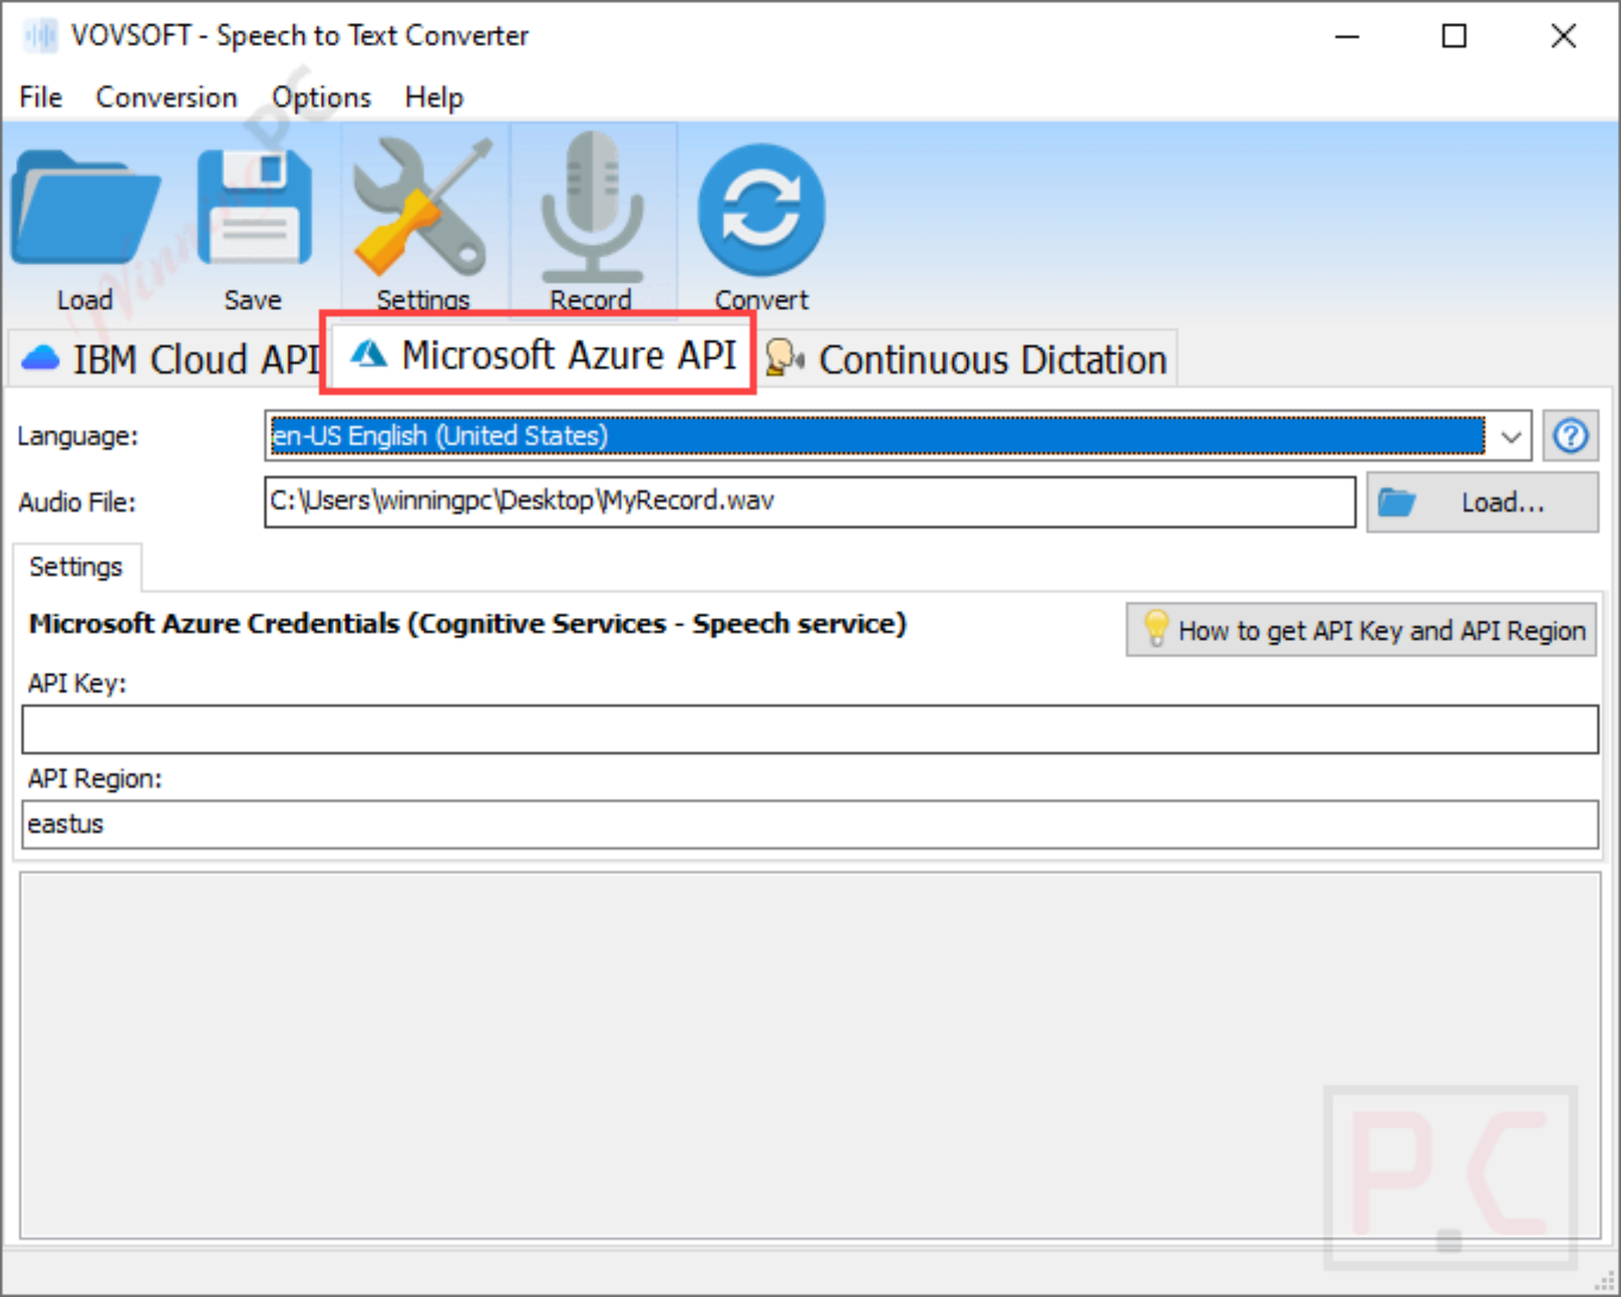Select the Microsoft Azure API tab
Screen dimensions: 1621x1297
coord(541,354)
